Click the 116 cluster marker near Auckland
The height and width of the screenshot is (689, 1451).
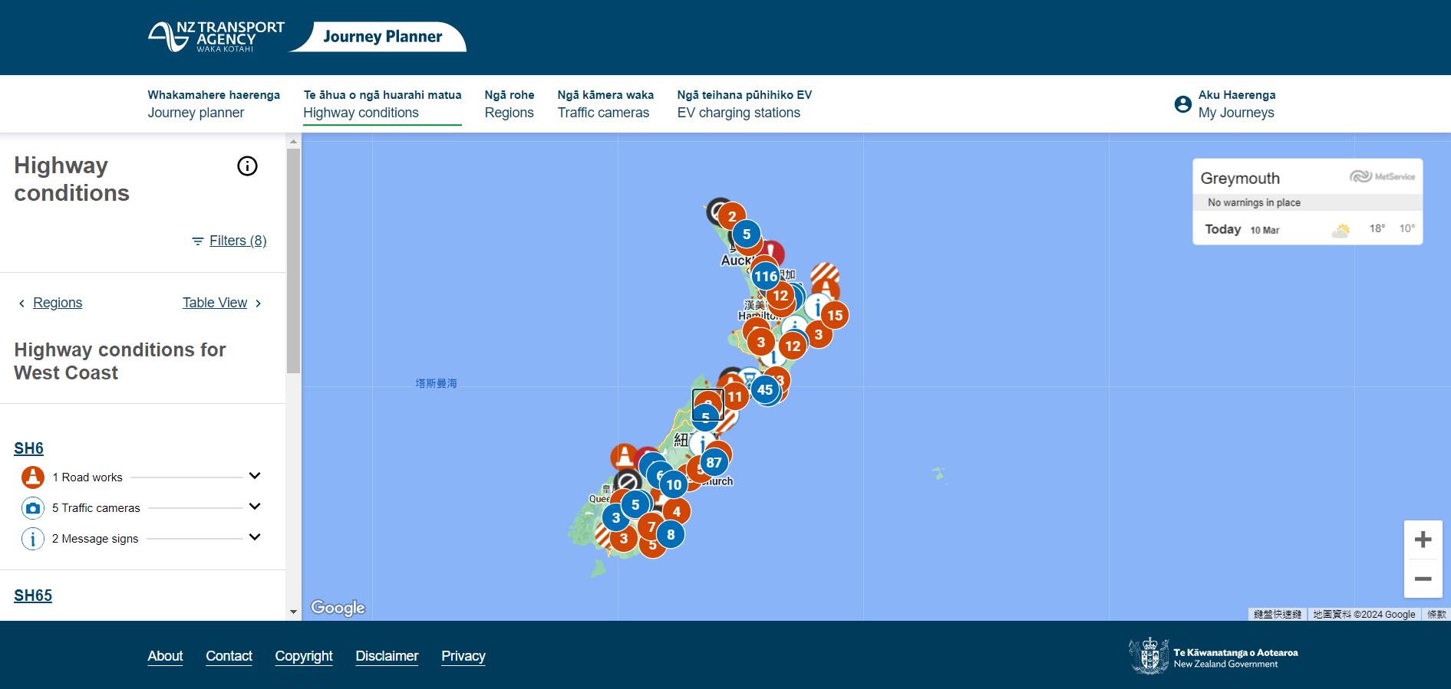pos(765,277)
